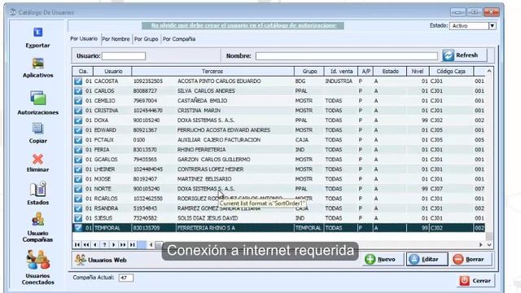
Task: Click the question mark navigator button
Action: [105, 245]
